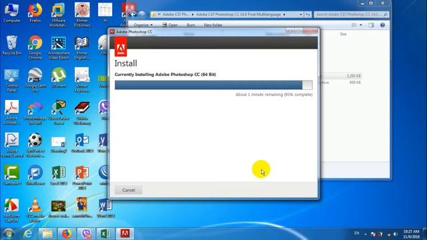Toggle the Explorer preview pane button

[x=371, y=25]
